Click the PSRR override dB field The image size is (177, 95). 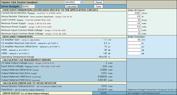(x=134, y=50)
